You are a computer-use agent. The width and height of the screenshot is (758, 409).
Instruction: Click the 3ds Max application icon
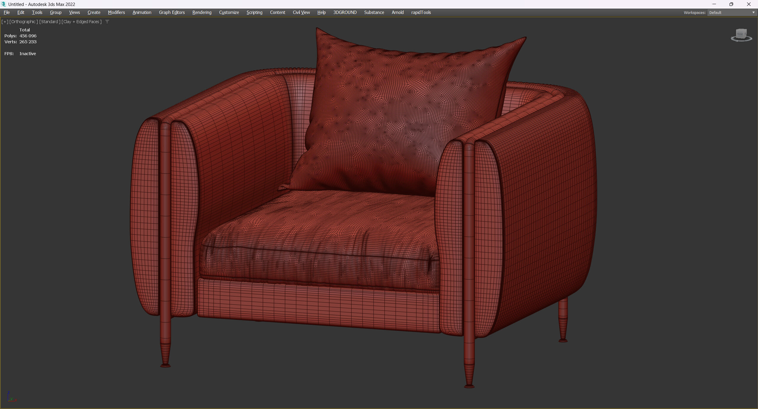[4, 4]
